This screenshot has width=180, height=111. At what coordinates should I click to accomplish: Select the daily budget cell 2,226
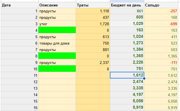pos(127,63)
